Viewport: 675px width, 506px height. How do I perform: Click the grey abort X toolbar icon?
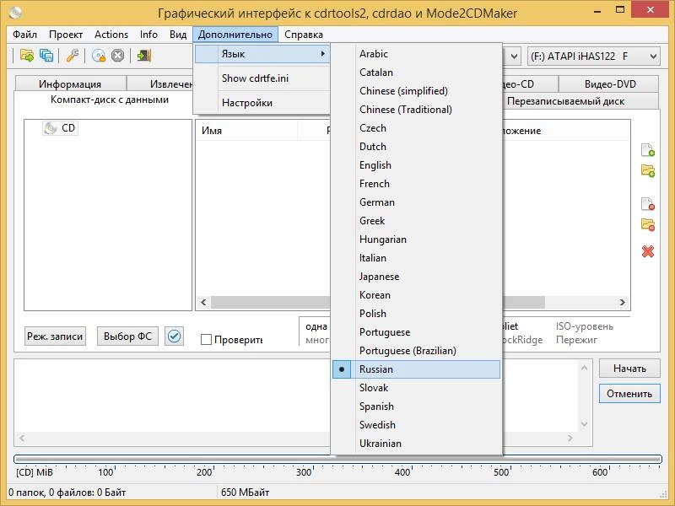(x=117, y=56)
